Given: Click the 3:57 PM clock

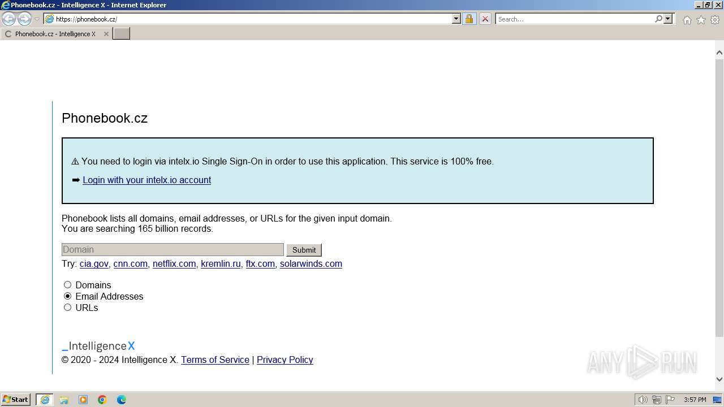Looking at the screenshot, I should click(x=695, y=400).
